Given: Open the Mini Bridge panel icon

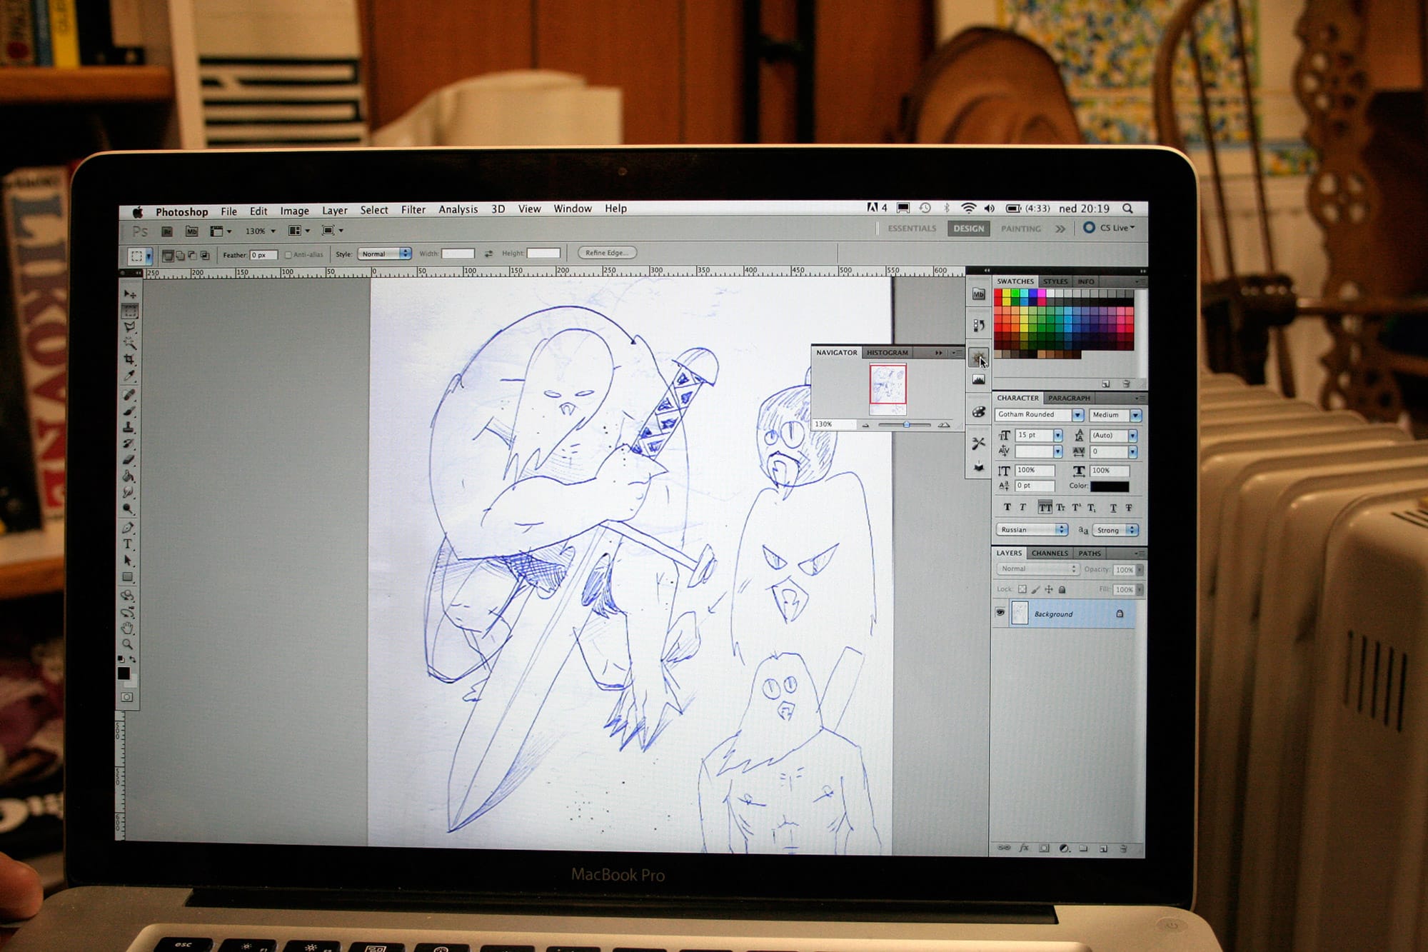Looking at the screenshot, I should 978,294.
